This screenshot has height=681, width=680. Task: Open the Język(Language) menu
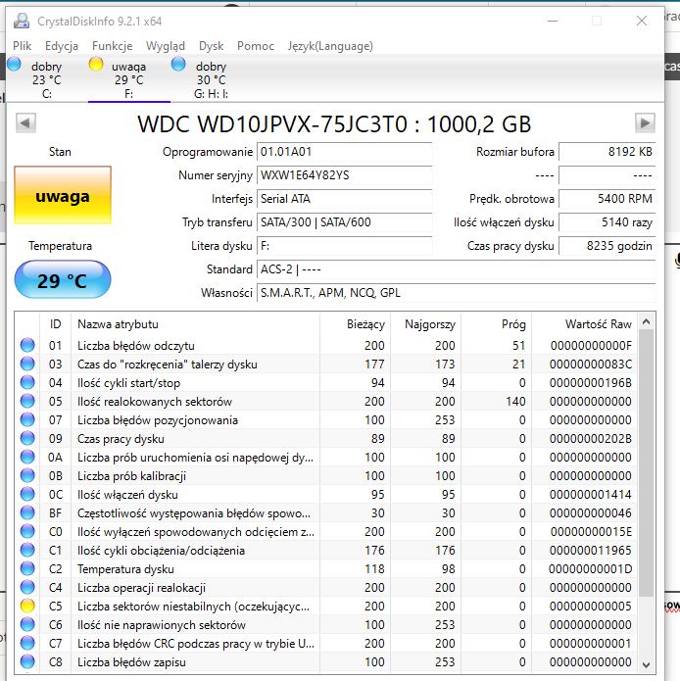coord(330,46)
